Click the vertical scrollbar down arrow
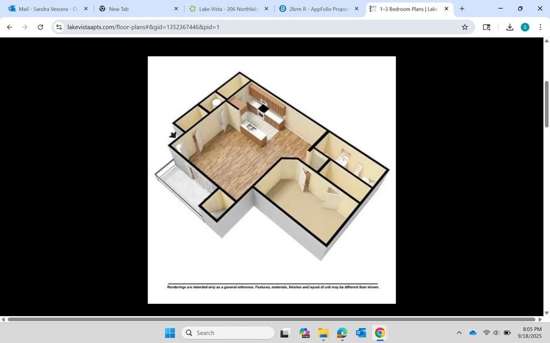The image size is (550, 343). [x=547, y=313]
